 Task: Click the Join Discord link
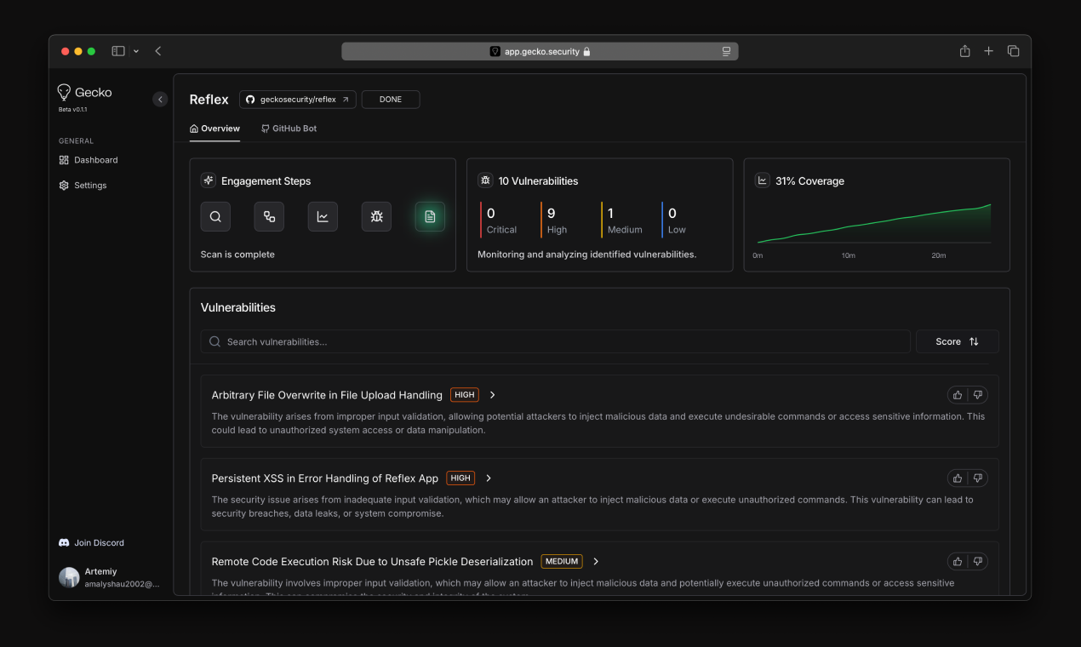coord(91,543)
